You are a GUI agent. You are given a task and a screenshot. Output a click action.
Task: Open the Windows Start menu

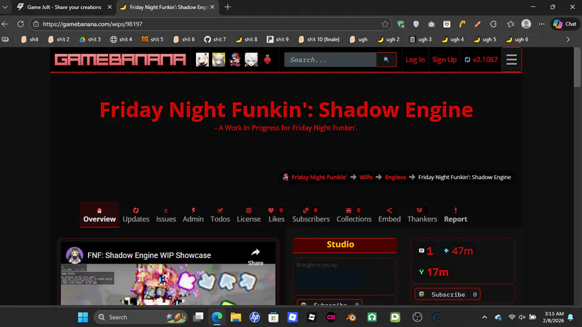click(x=83, y=317)
